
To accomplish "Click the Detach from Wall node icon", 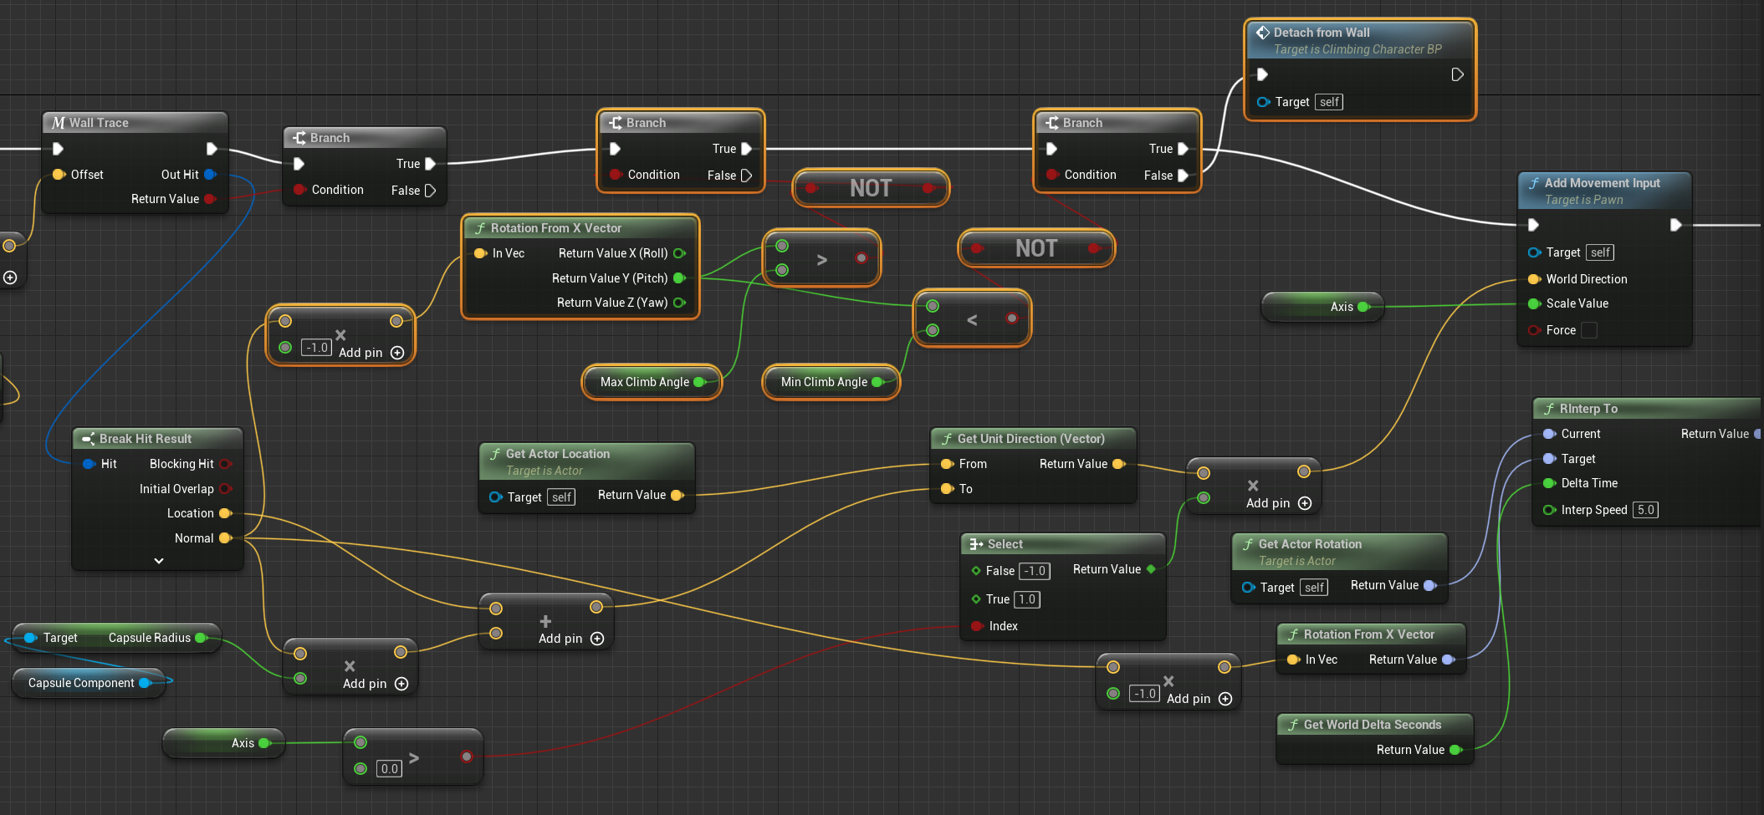I will coord(1262,33).
